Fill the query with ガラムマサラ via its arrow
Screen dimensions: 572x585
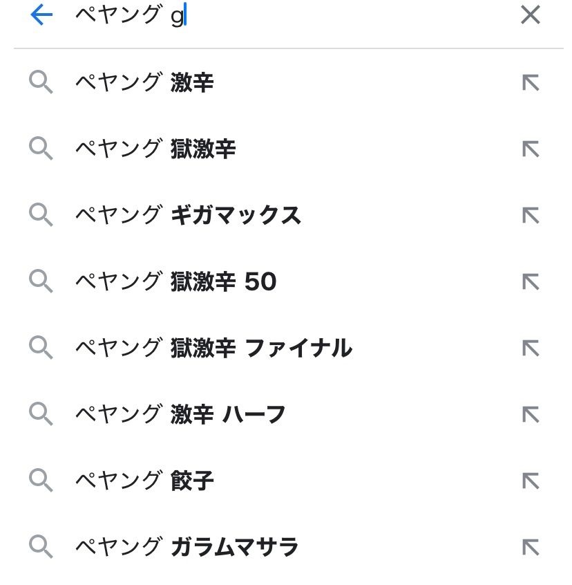530,548
